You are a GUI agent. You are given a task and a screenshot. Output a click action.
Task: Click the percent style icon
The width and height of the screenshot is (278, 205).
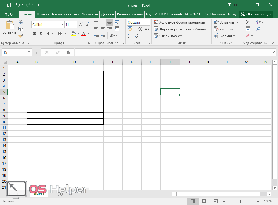[140, 29]
